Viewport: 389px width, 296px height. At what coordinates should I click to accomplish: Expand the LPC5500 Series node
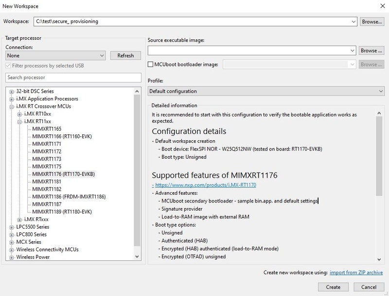[12, 227]
